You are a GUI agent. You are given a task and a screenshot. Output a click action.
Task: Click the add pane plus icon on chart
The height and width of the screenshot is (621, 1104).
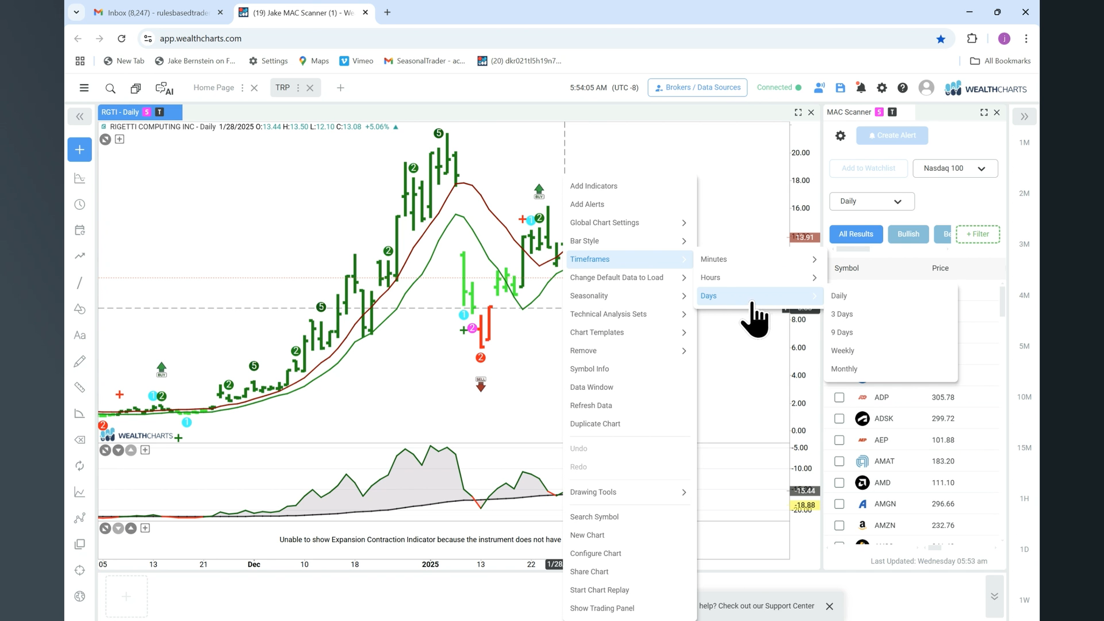pyautogui.click(x=120, y=139)
